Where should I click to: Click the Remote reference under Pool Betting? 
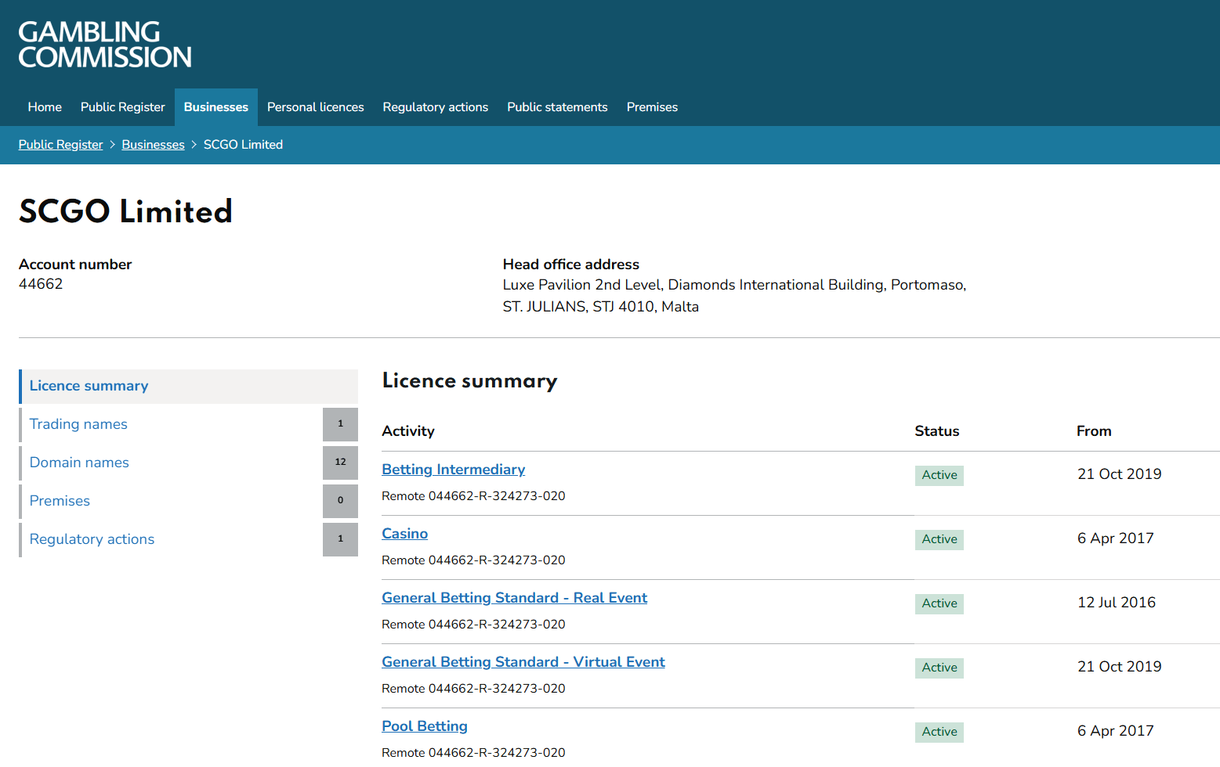pyautogui.click(x=473, y=753)
